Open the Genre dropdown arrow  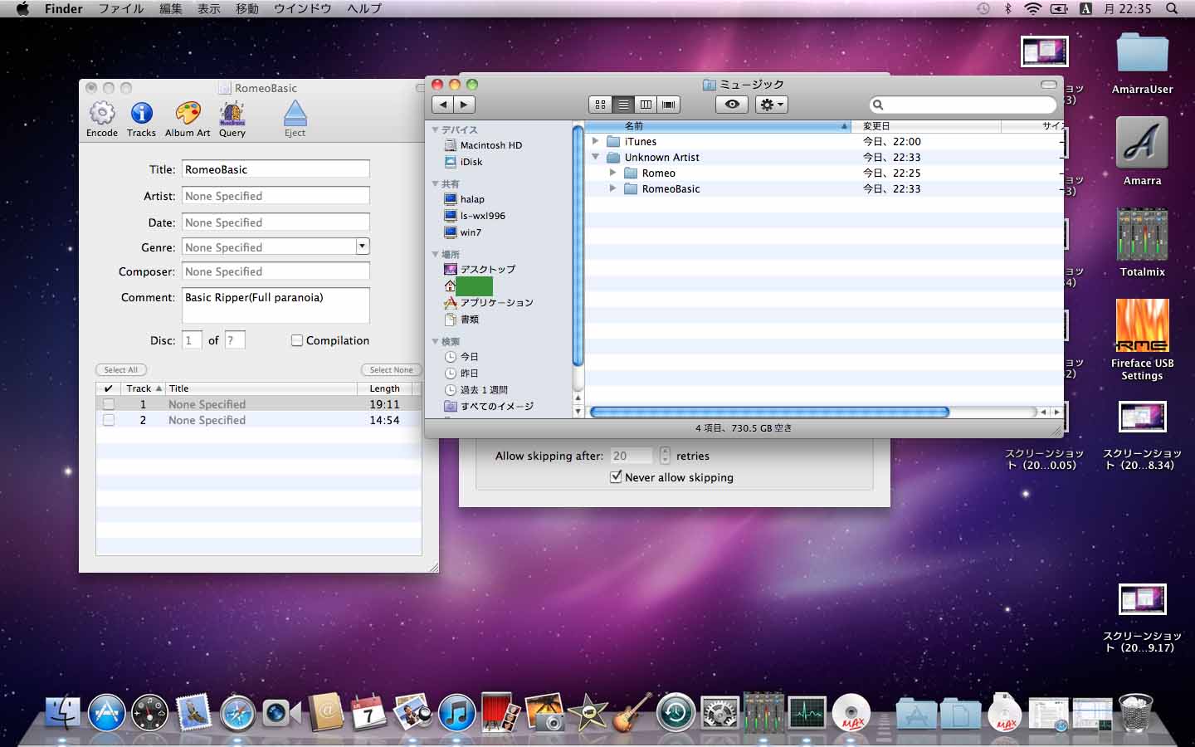pos(362,247)
